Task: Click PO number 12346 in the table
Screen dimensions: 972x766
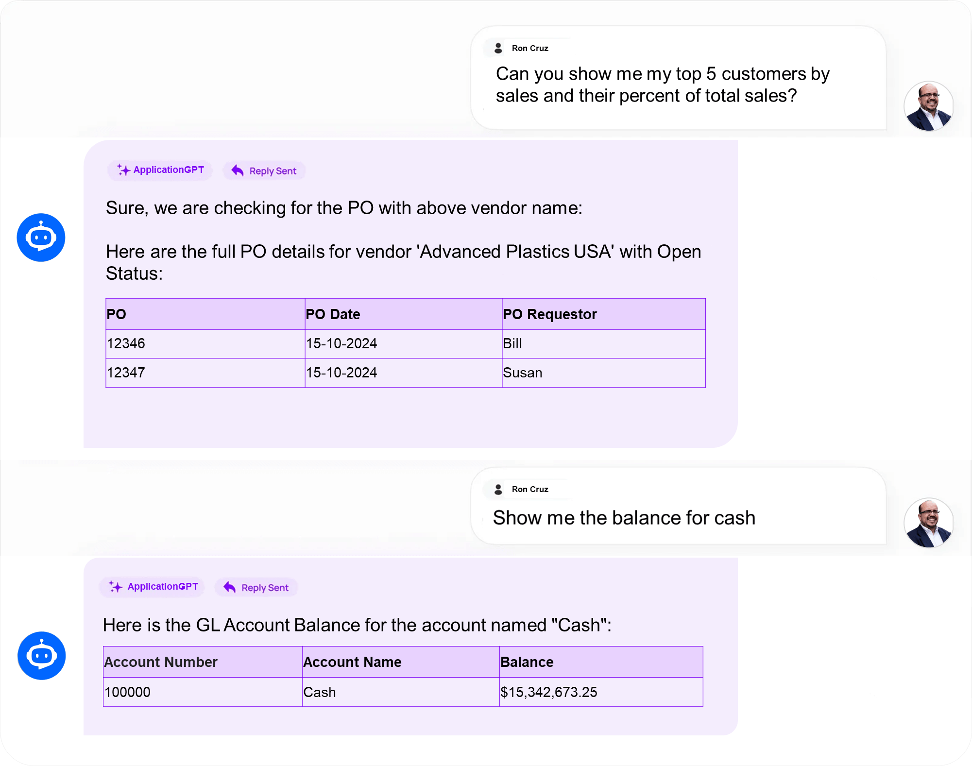Action: [126, 344]
